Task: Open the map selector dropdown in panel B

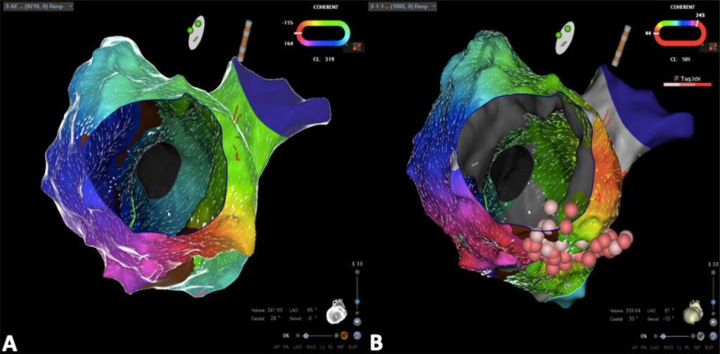Action: pos(402,6)
